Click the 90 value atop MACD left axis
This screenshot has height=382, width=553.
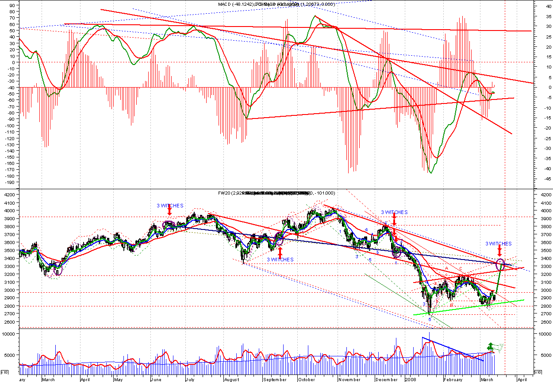click(x=12, y=5)
